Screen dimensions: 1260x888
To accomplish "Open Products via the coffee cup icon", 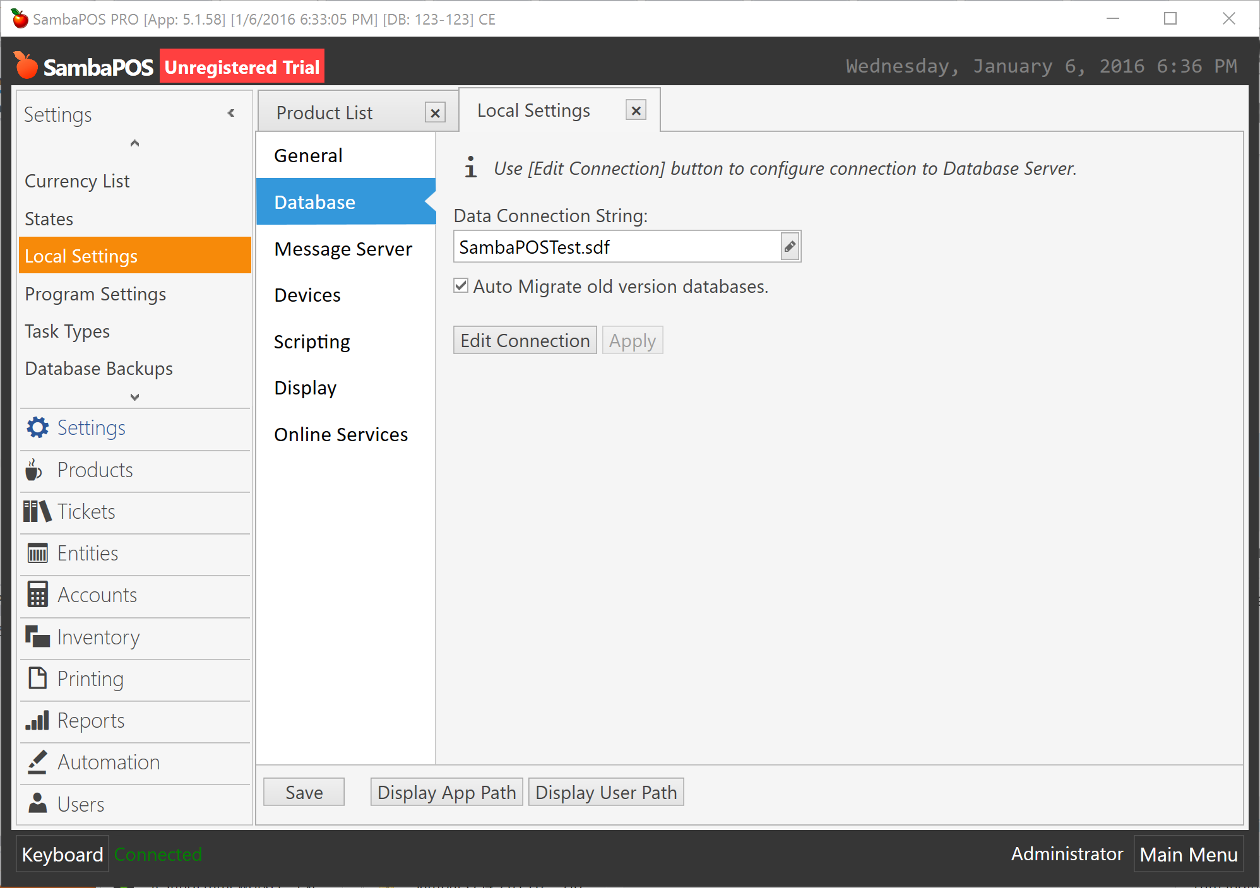I will (x=34, y=470).
